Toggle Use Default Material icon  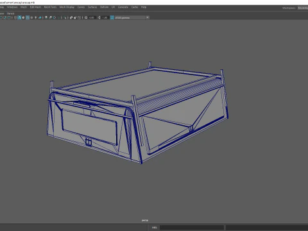tap(24, 17)
